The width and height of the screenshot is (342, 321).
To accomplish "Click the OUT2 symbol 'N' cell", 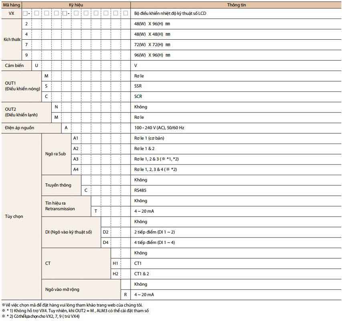I will pyautogui.click(x=56, y=107).
